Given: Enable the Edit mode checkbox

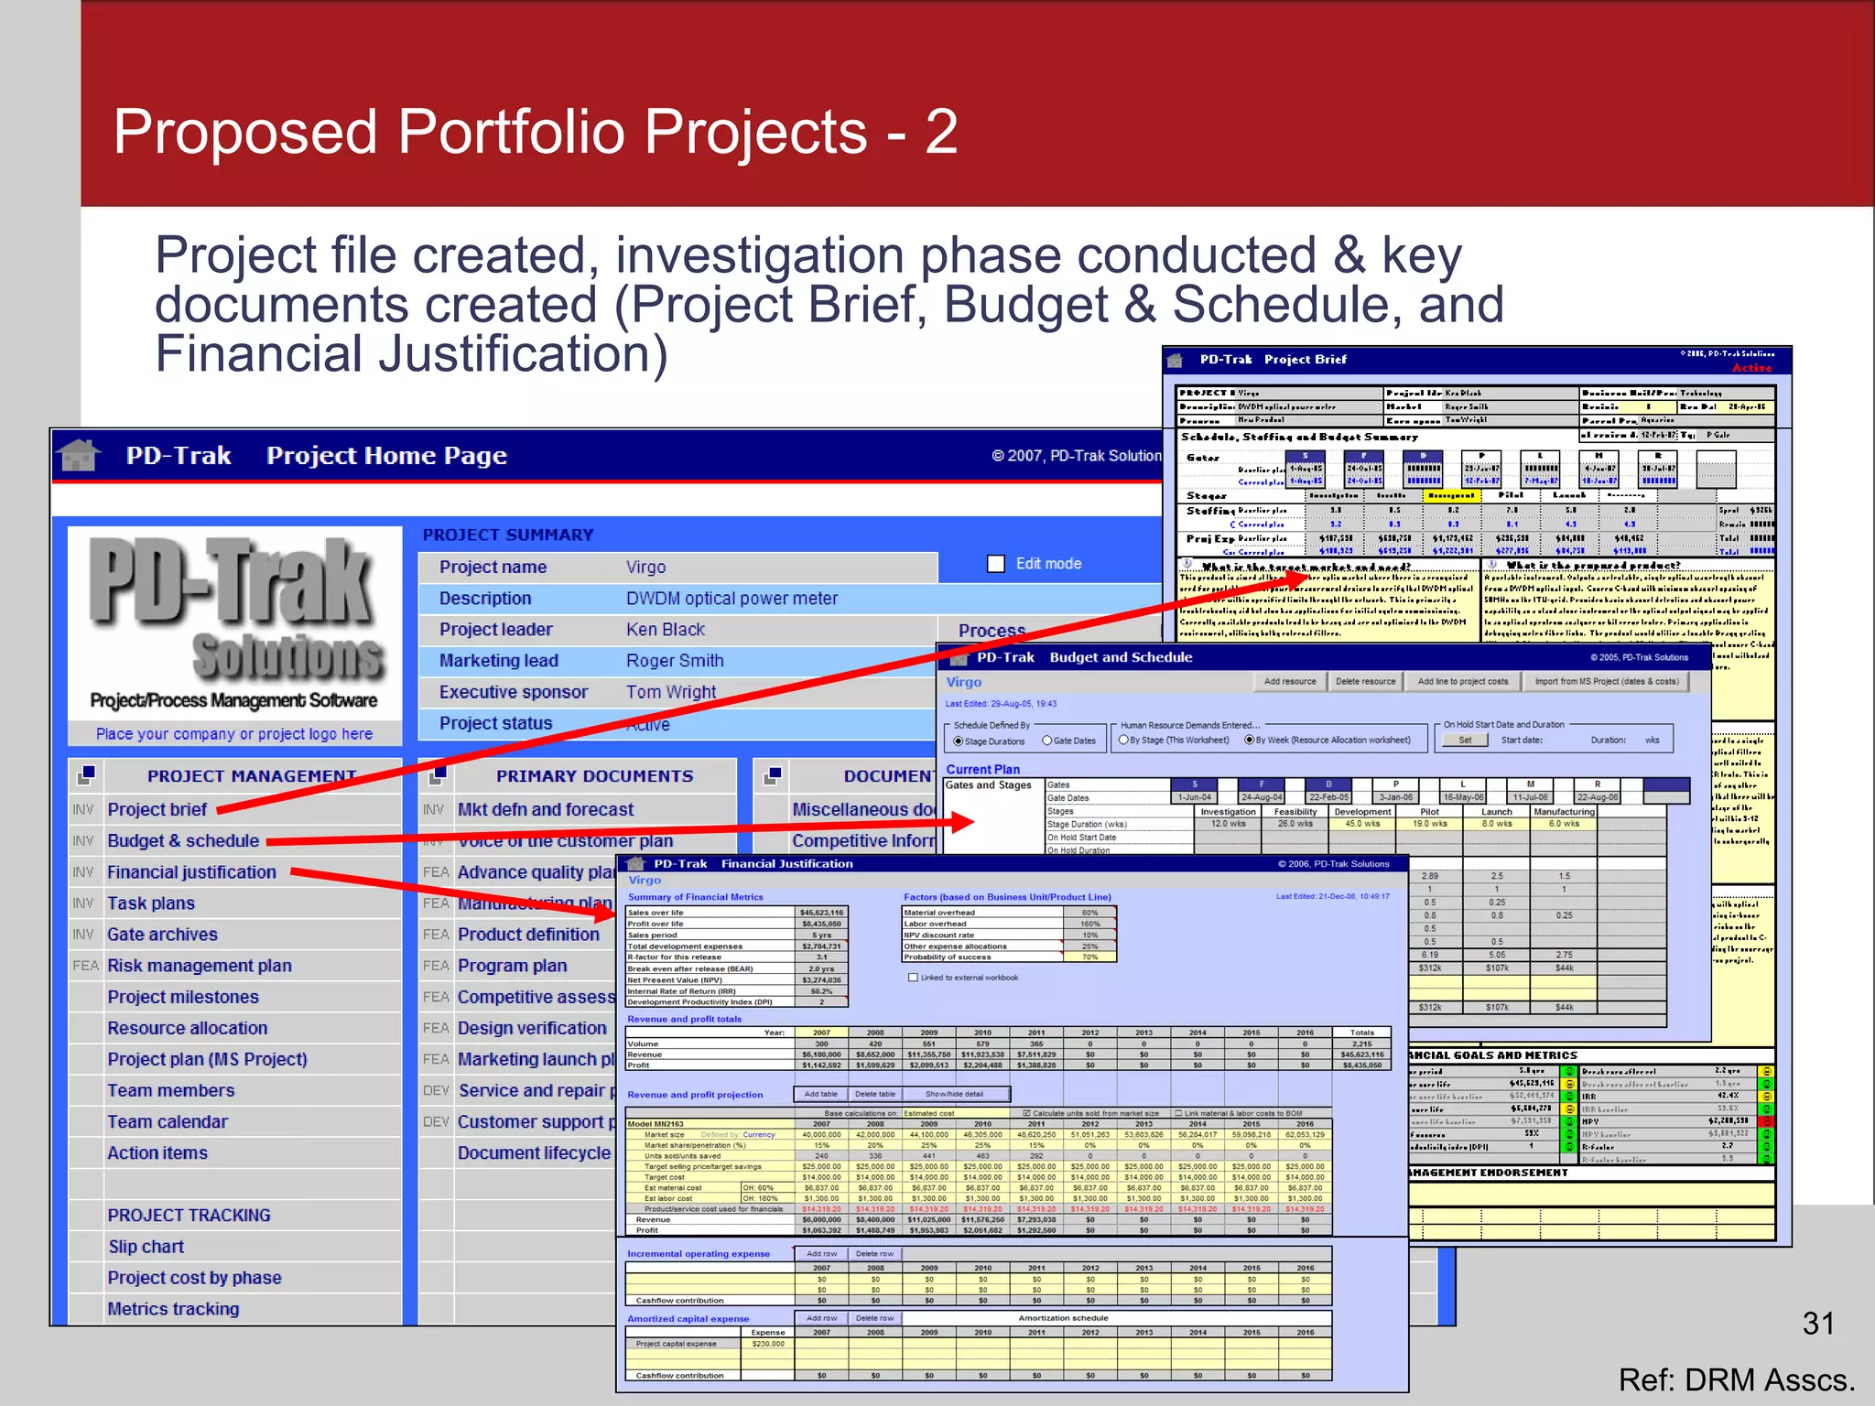Looking at the screenshot, I should (x=996, y=564).
